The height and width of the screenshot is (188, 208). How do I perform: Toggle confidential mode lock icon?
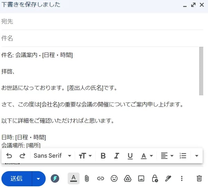(x=155, y=178)
